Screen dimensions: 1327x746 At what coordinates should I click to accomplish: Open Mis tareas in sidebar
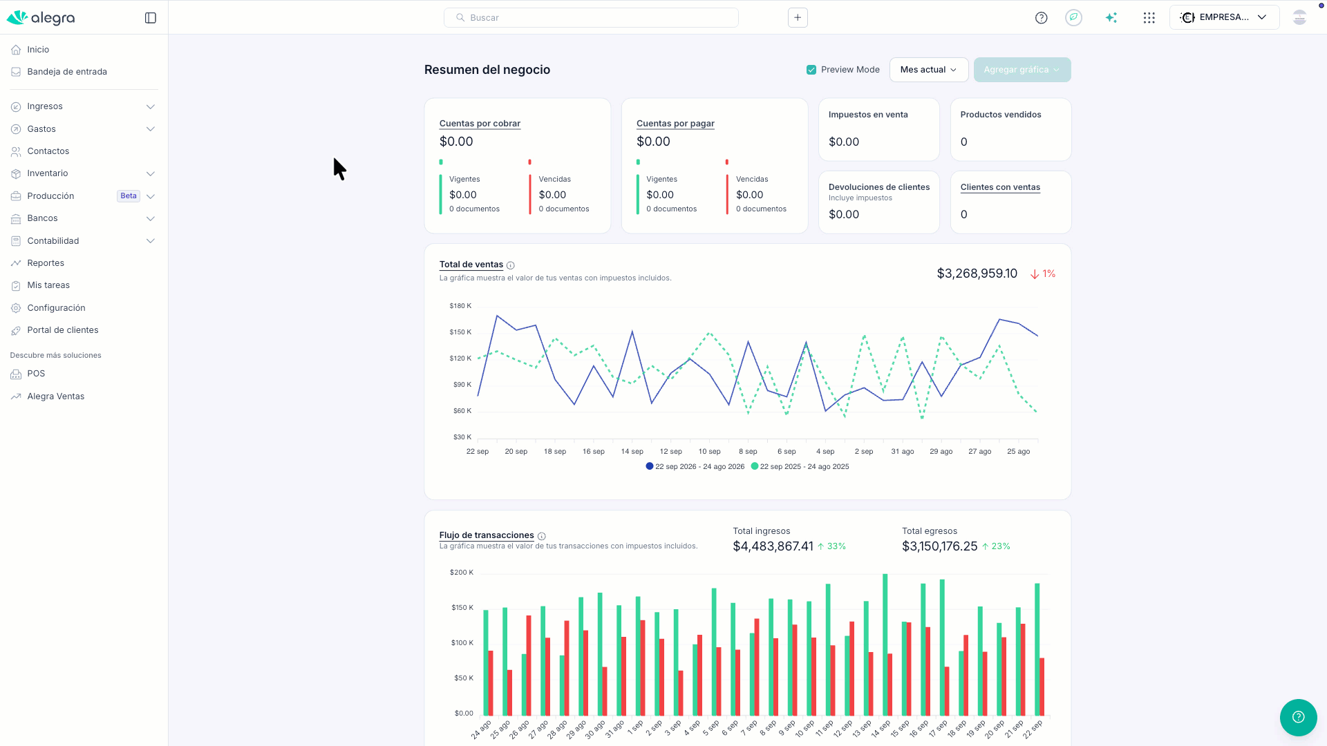[48, 285]
